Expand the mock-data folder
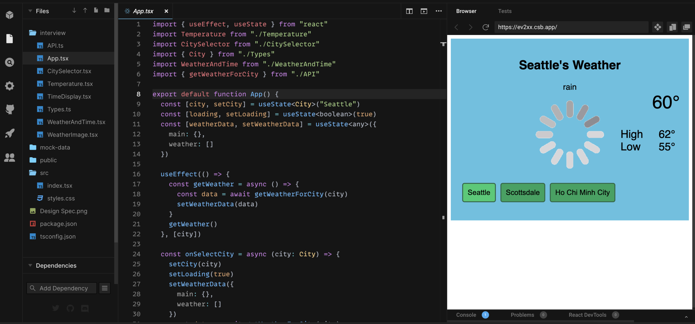This screenshot has width=695, height=324. pos(55,147)
